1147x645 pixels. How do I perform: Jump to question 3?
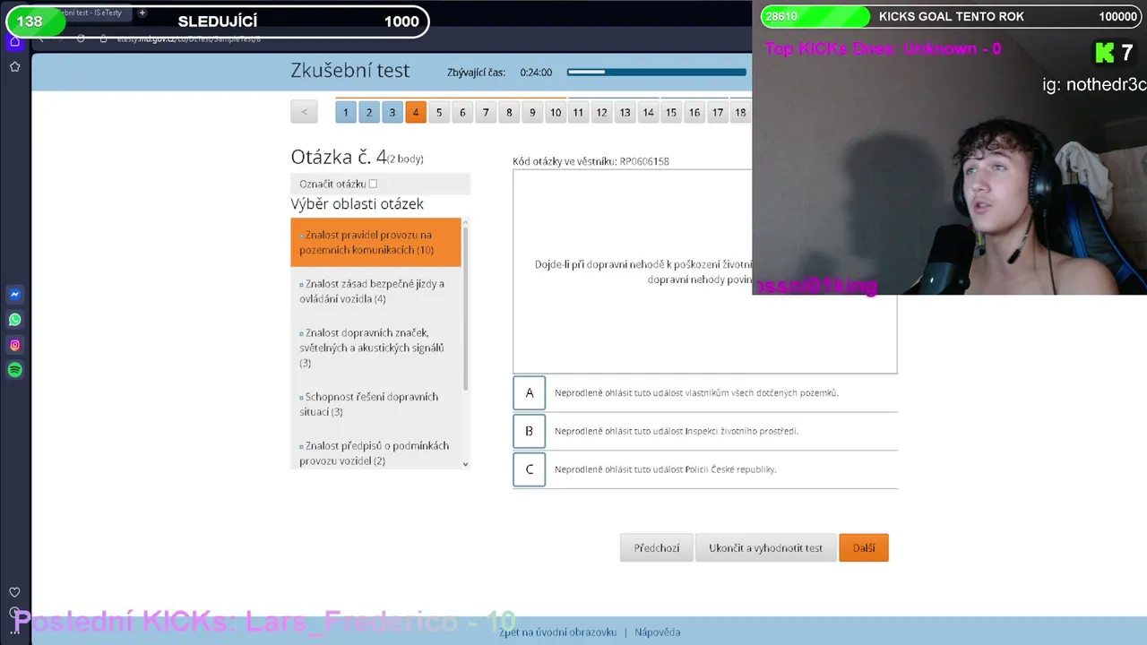coord(392,112)
